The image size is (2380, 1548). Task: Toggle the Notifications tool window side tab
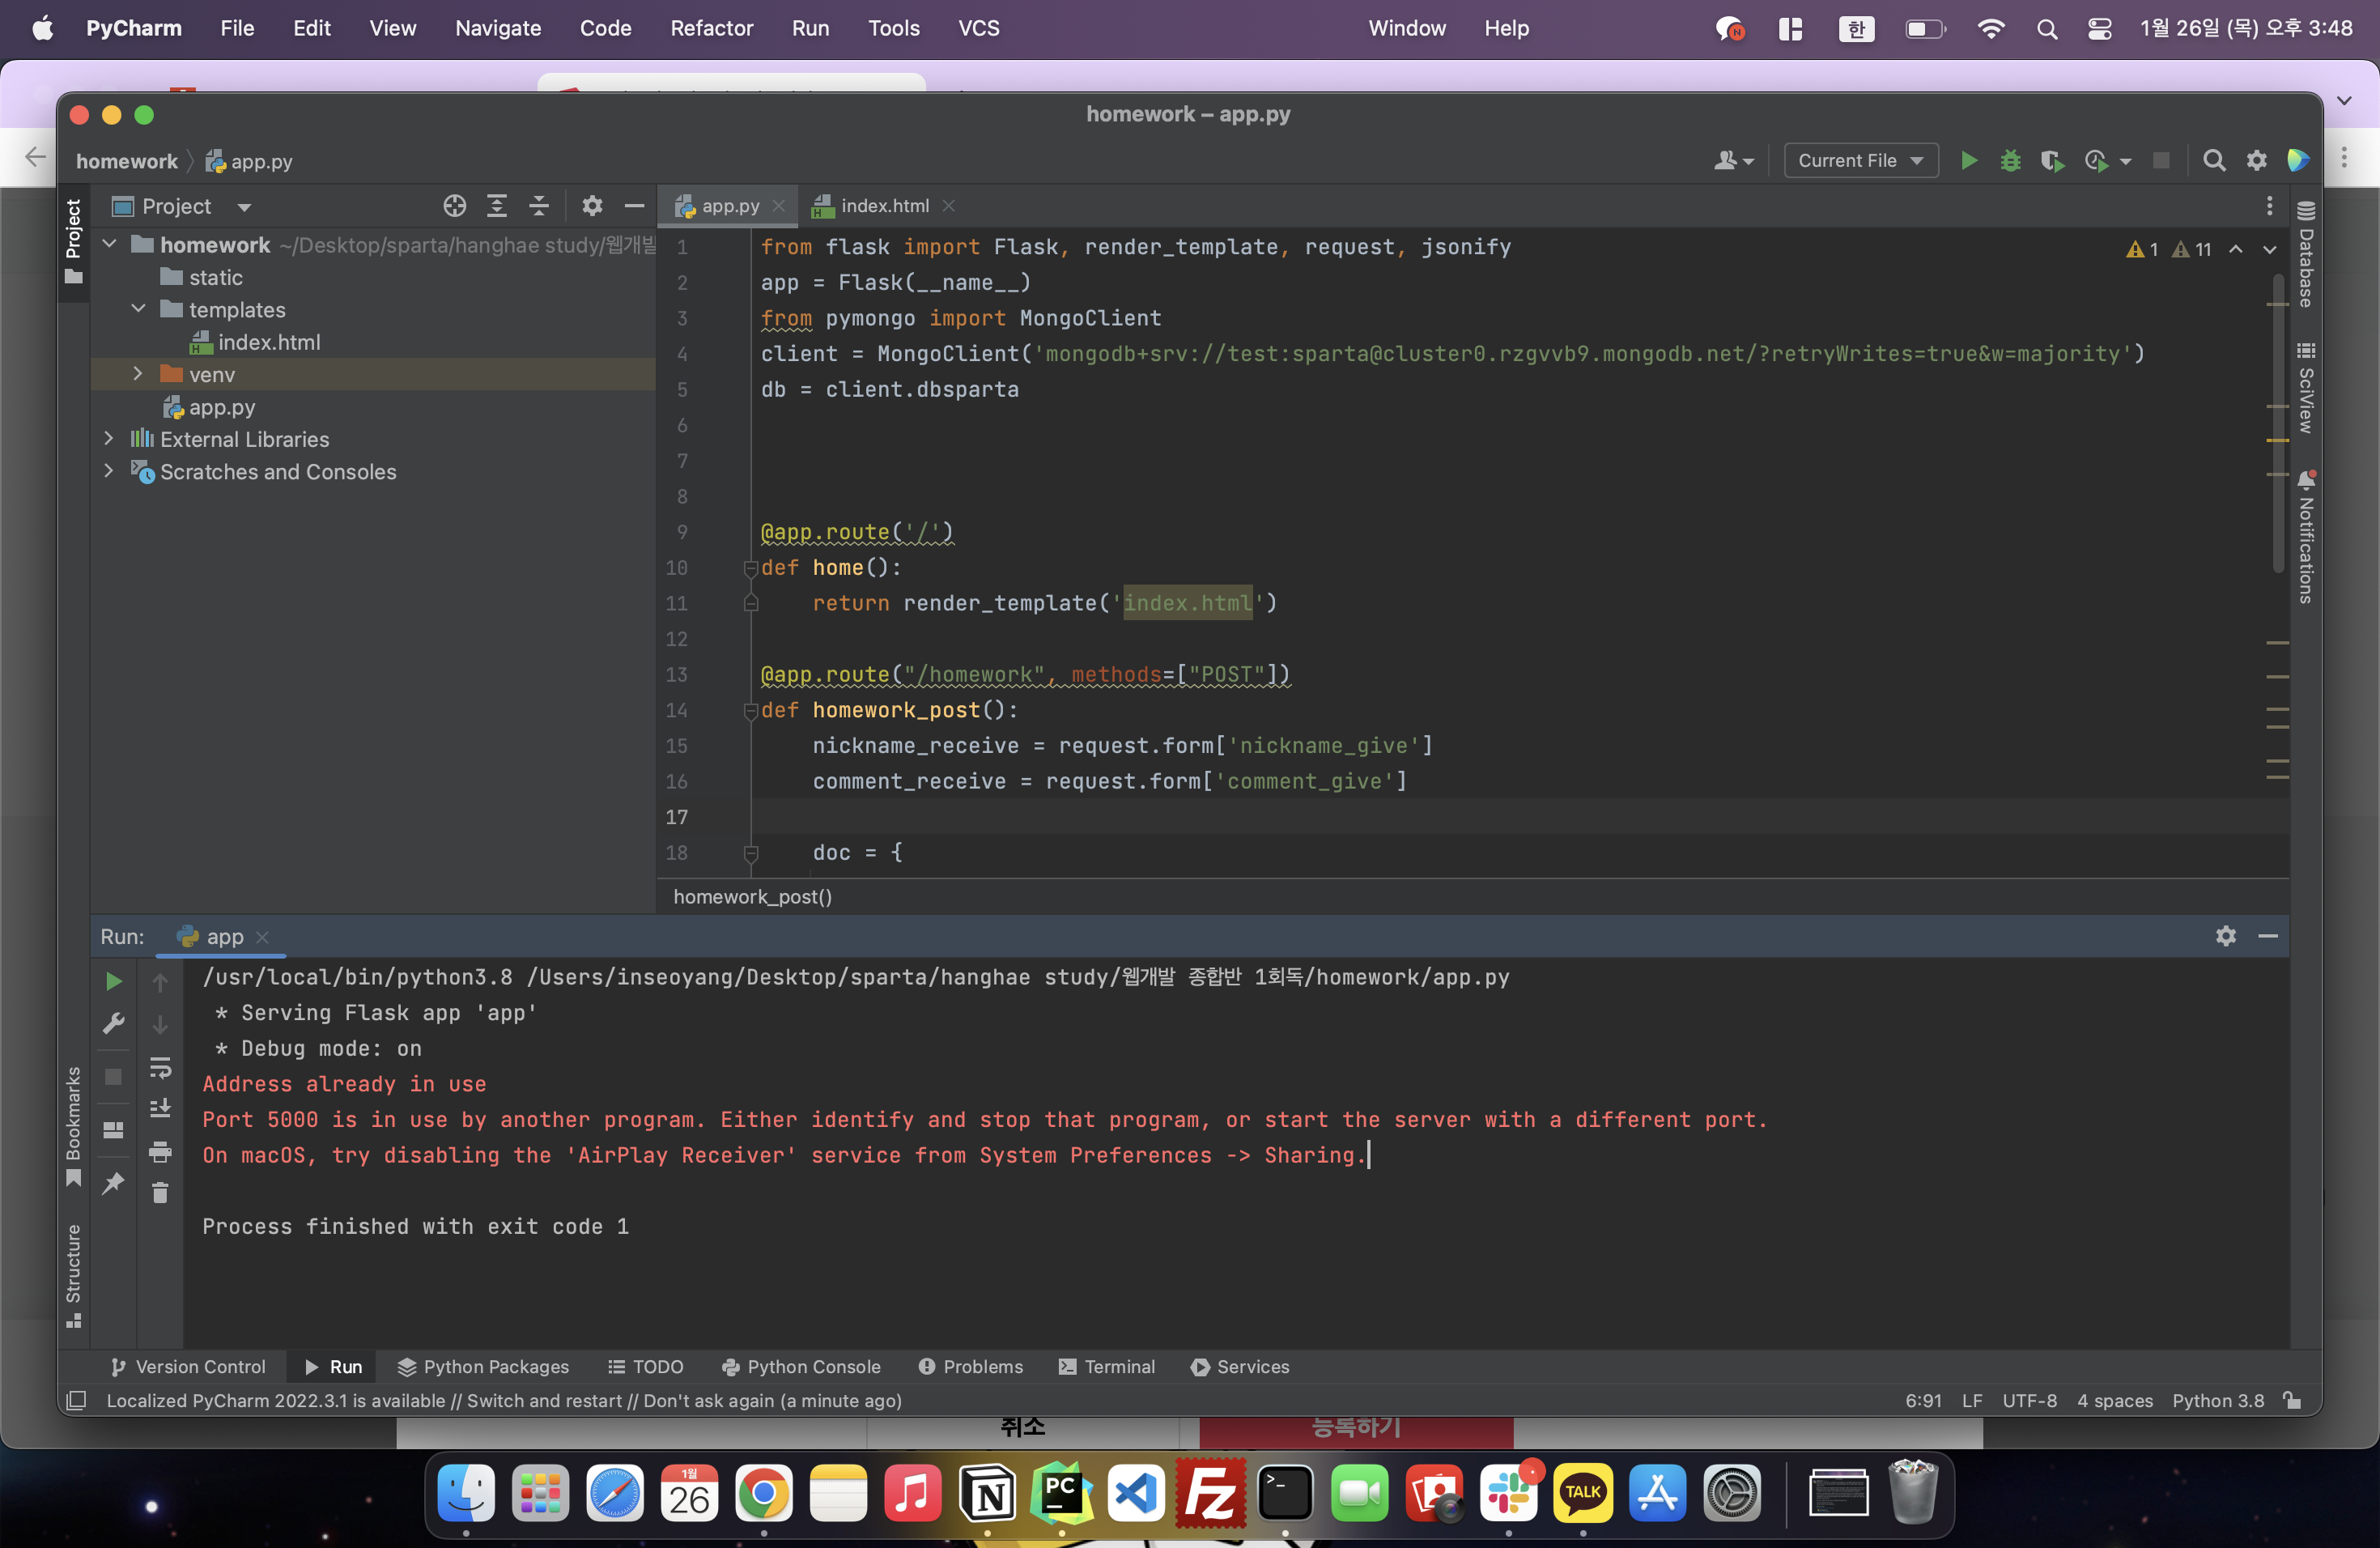(2306, 537)
